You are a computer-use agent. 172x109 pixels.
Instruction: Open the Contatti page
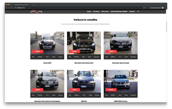(132, 11)
